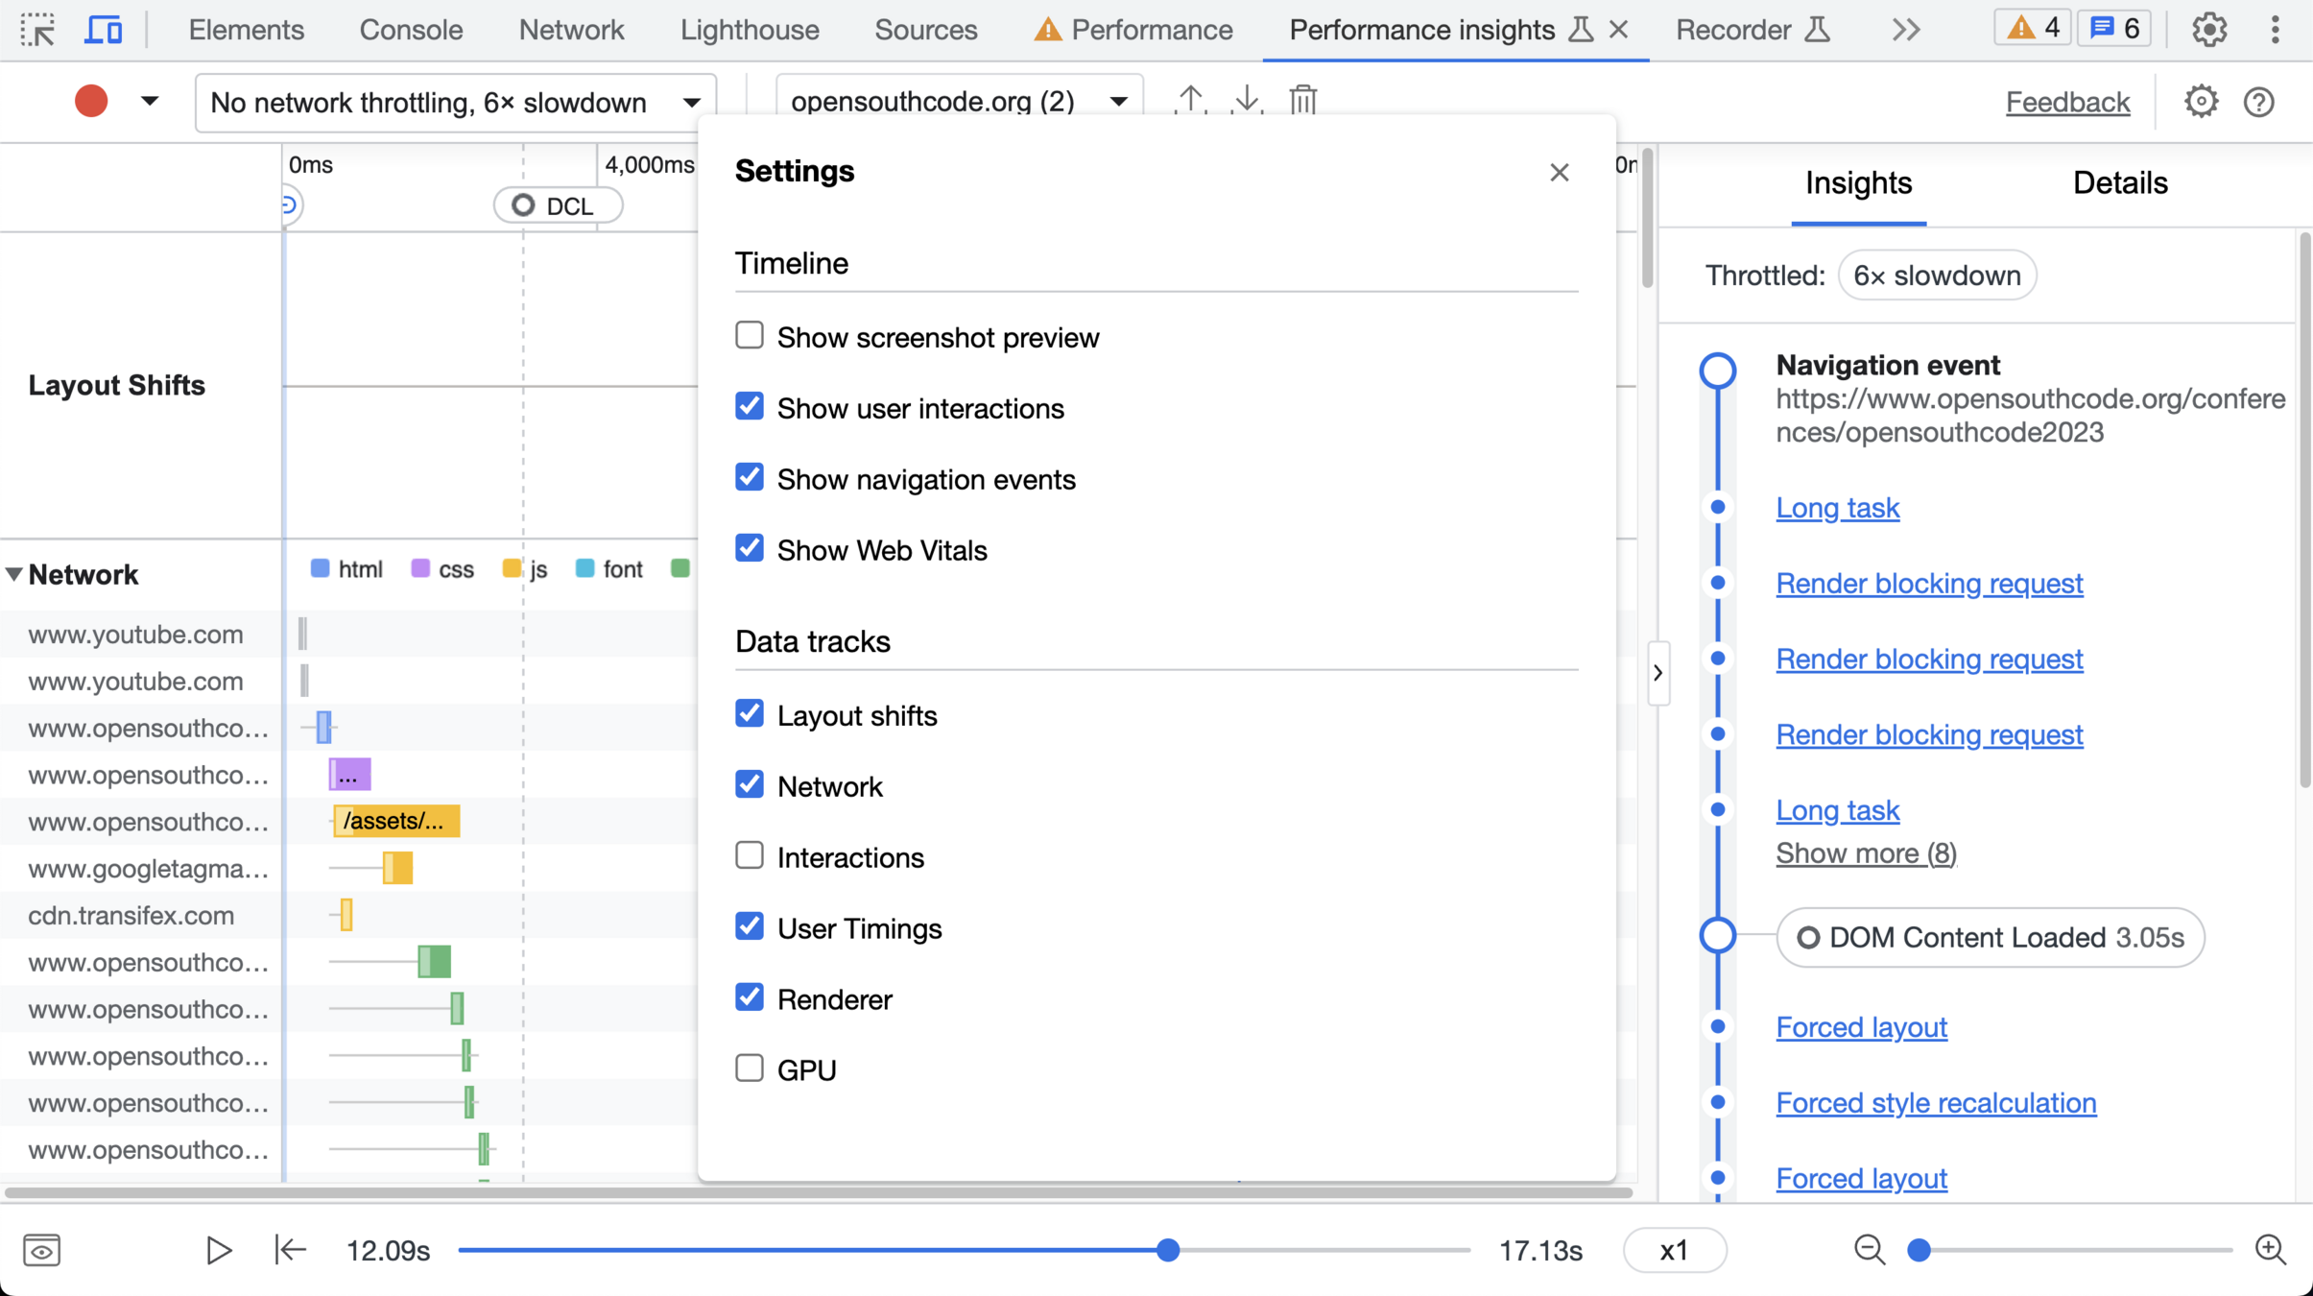Enable the GPU data track checkbox
The image size is (2313, 1296).
point(749,1068)
